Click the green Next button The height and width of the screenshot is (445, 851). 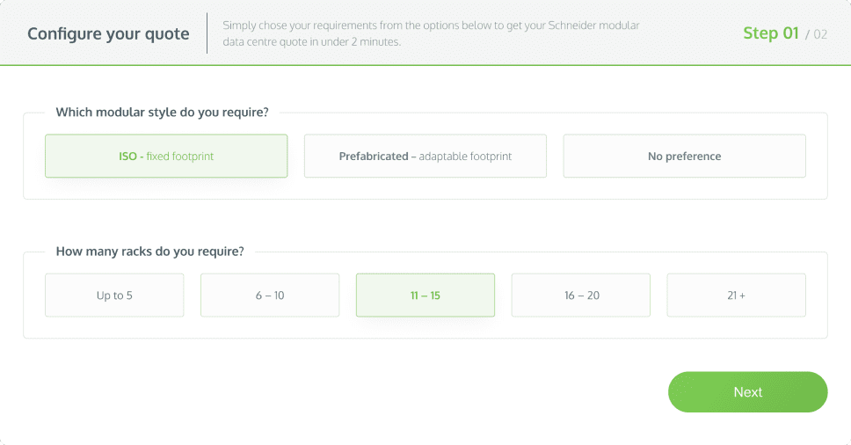(748, 392)
